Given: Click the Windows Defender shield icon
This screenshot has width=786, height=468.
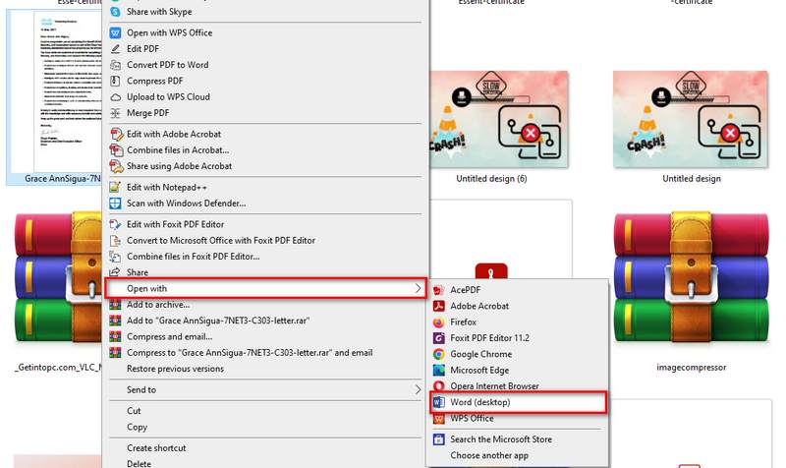Looking at the screenshot, I should [x=115, y=204].
